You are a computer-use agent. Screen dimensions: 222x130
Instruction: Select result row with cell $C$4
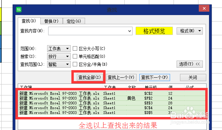[x=112, y=108]
